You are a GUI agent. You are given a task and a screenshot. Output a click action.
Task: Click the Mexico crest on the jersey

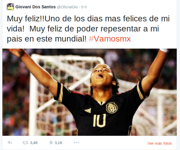(112, 108)
